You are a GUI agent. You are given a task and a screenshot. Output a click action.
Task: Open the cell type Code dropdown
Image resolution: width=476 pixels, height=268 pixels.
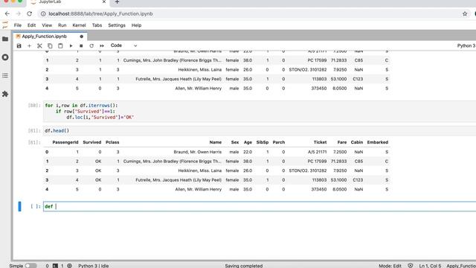click(124, 45)
